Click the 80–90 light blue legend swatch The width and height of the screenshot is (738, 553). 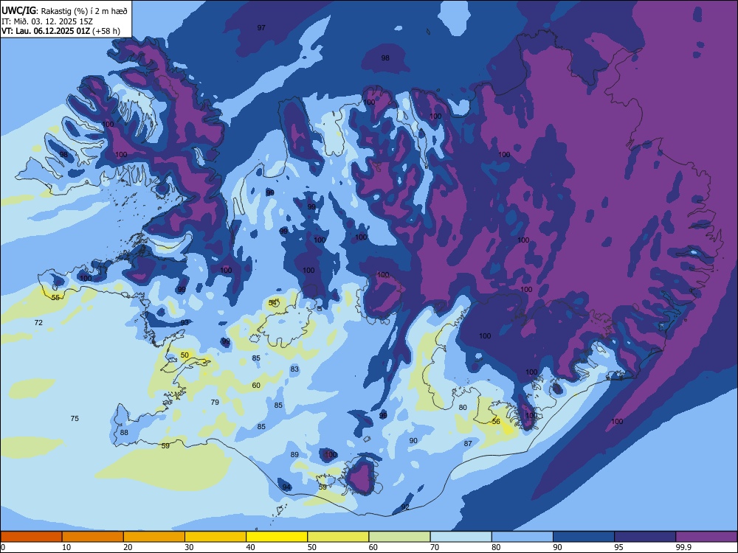tap(523, 537)
